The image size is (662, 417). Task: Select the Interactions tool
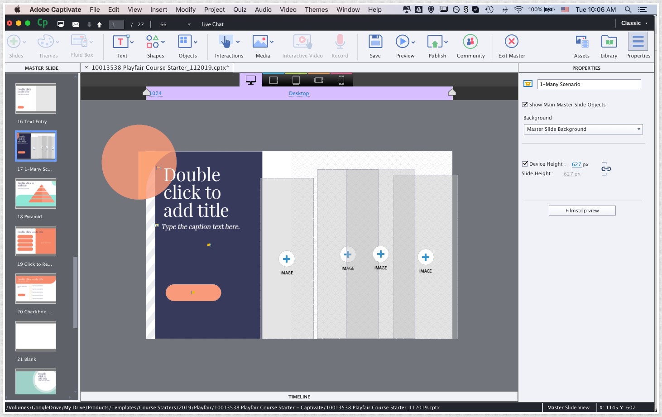click(x=225, y=42)
